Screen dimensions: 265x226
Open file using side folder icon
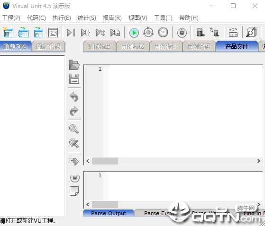tap(74, 65)
